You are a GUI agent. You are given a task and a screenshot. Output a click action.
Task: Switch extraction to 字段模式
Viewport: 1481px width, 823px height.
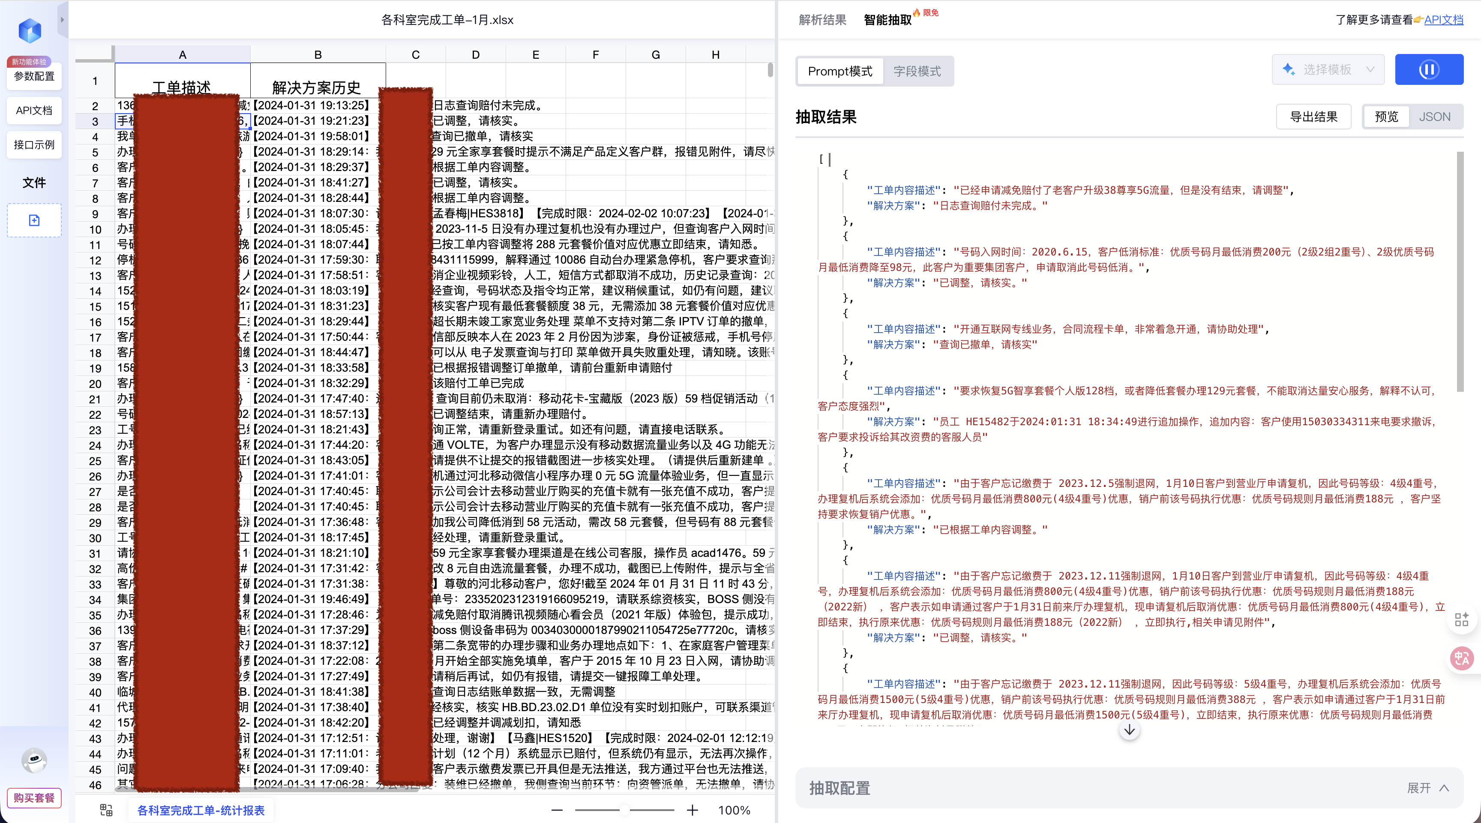point(917,71)
